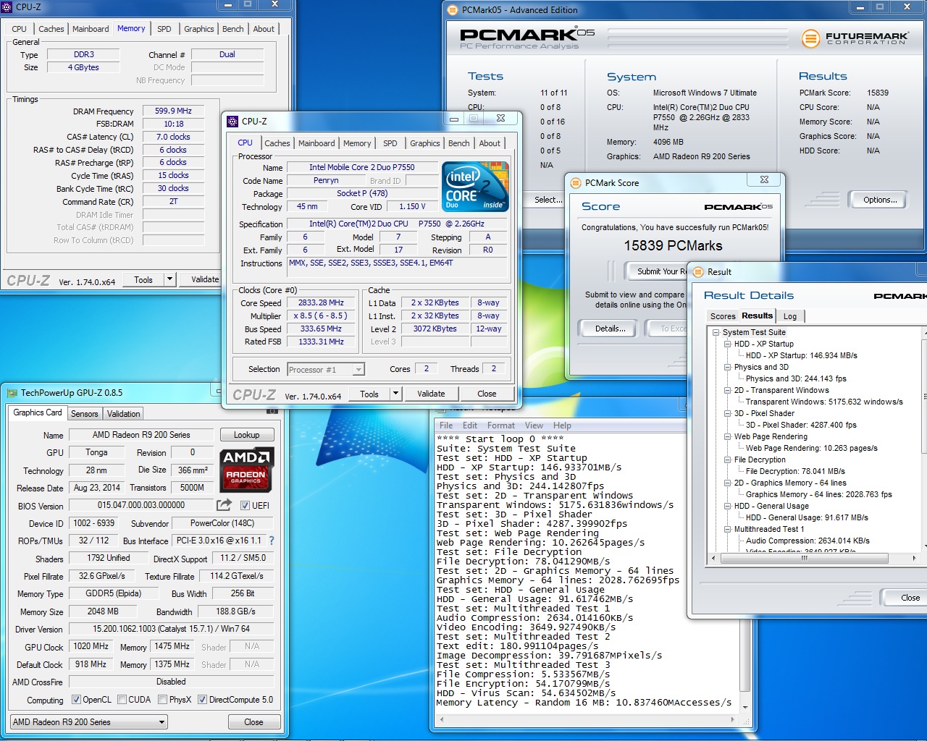Click the Select... button in PCMark05
The width and height of the screenshot is (927, 741).
coord(548,200)
